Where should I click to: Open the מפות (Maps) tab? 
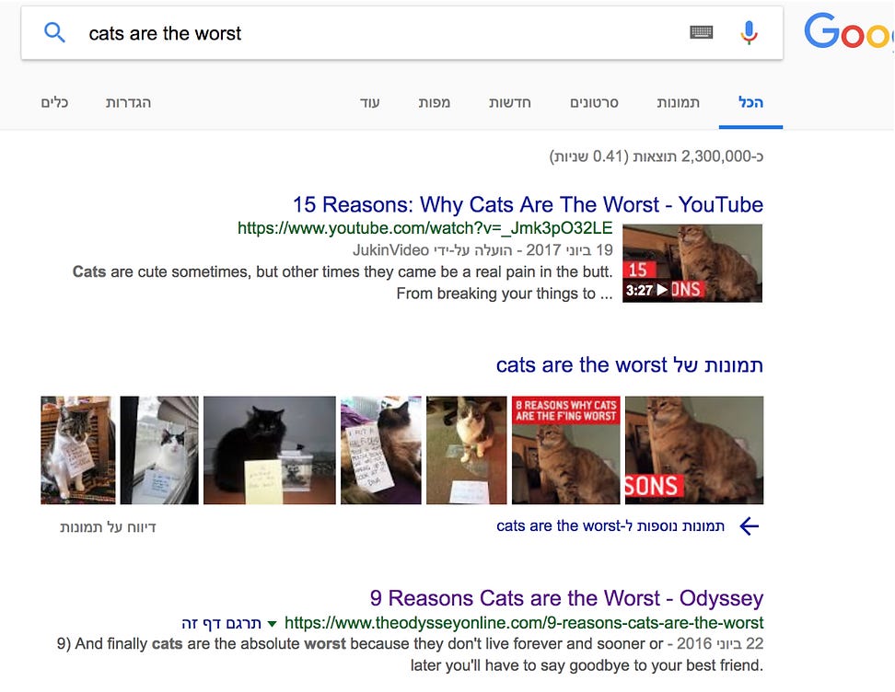click(434, 103)
